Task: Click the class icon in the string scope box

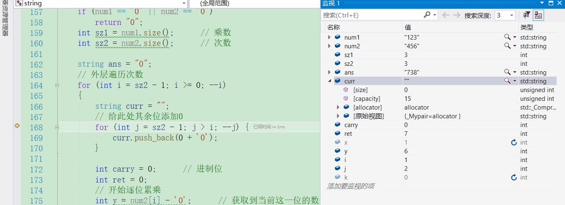Action: [19, 3]
